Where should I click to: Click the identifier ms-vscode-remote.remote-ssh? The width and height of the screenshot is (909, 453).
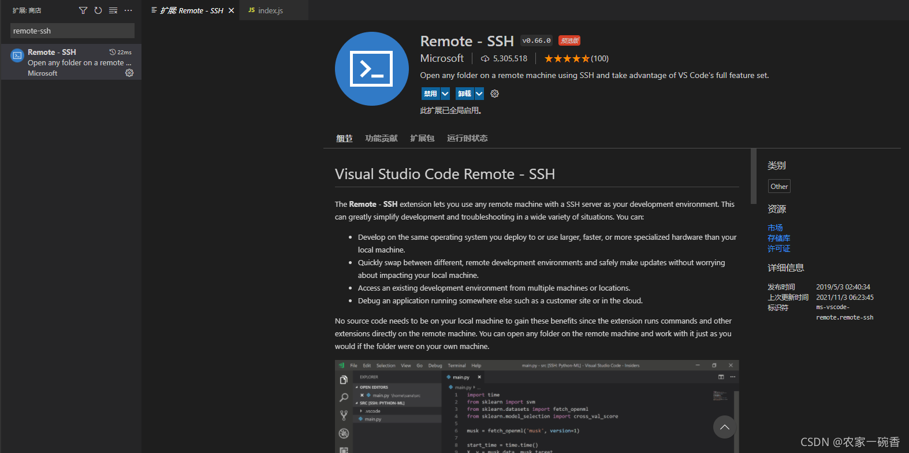coord(845,312)
